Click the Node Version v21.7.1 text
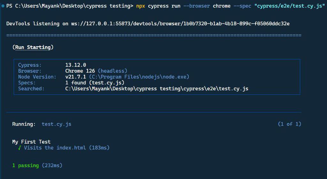The width and height of the screenshot is (327, 179). (x=75, y=77)
